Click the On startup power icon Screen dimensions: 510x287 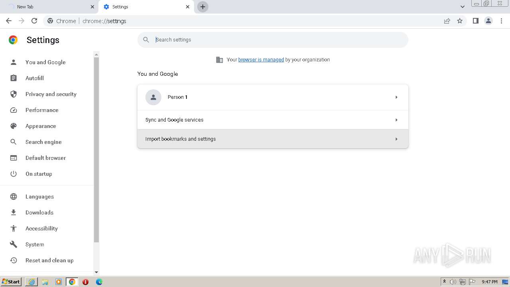(x=14, y=174)
